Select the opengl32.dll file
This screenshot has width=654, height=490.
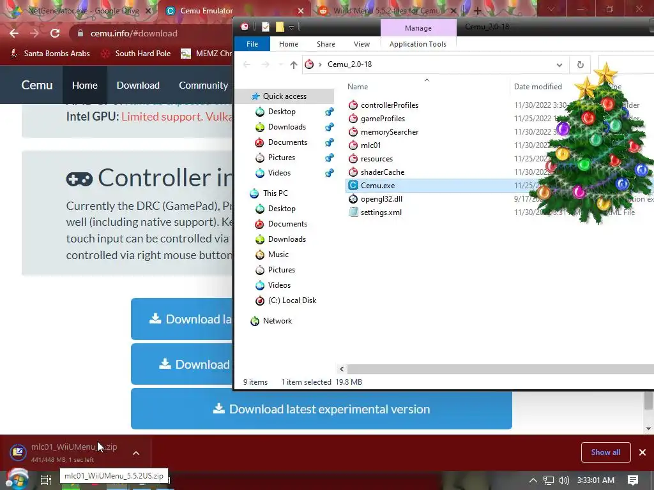[381, 199]
